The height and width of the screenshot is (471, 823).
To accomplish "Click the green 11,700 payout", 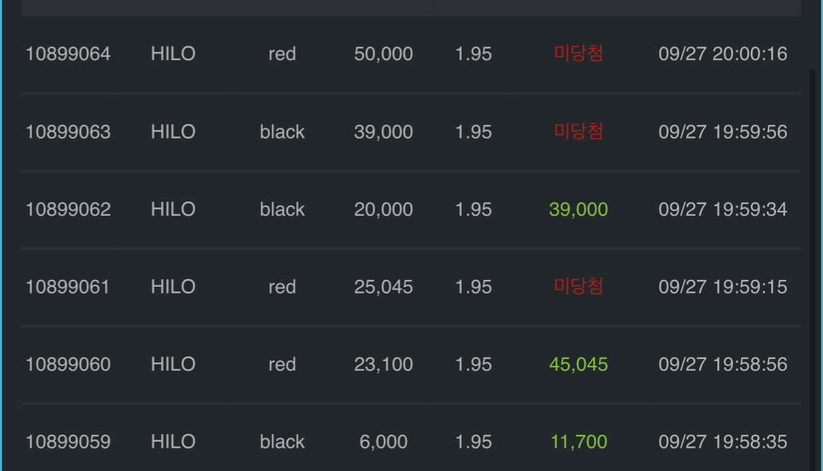I will [578, 442].
